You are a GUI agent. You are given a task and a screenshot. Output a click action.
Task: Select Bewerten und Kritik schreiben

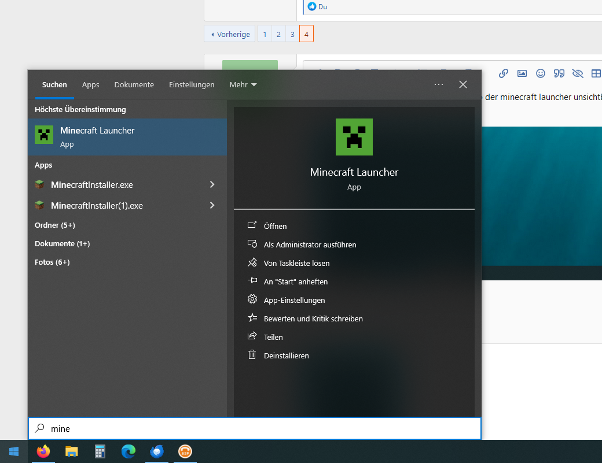pos(313,319)
